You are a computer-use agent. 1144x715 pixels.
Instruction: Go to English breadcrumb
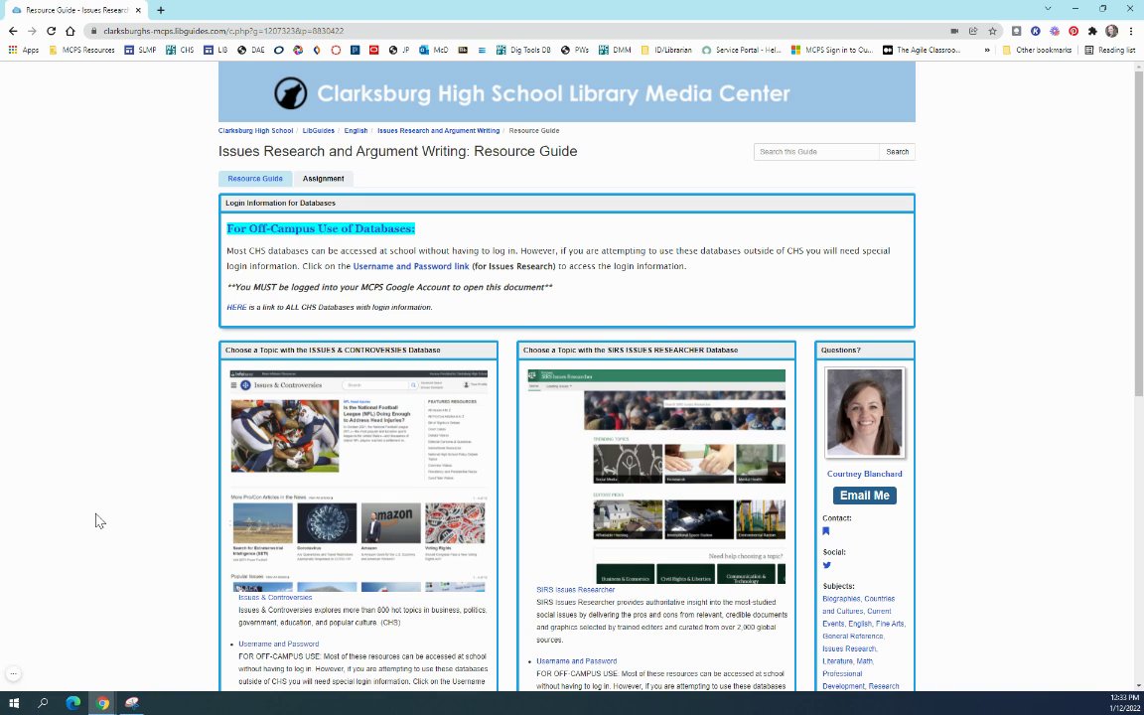tap(357, 131)
